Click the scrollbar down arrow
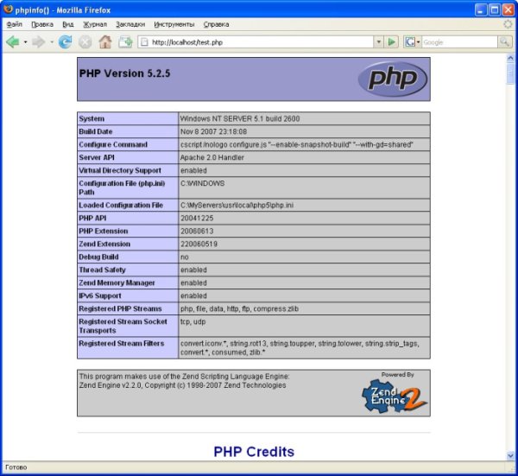 point(510,456)
